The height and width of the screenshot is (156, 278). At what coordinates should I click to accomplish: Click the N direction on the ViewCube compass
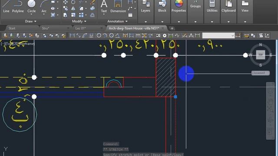tap(261, 45)
